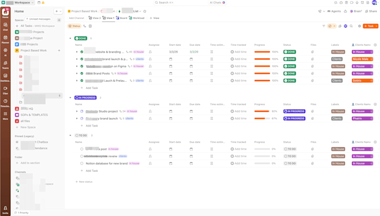Open the notepad icon in top bar
The width and height of the screenshot is (380, 216).
(x=346, y=2)
